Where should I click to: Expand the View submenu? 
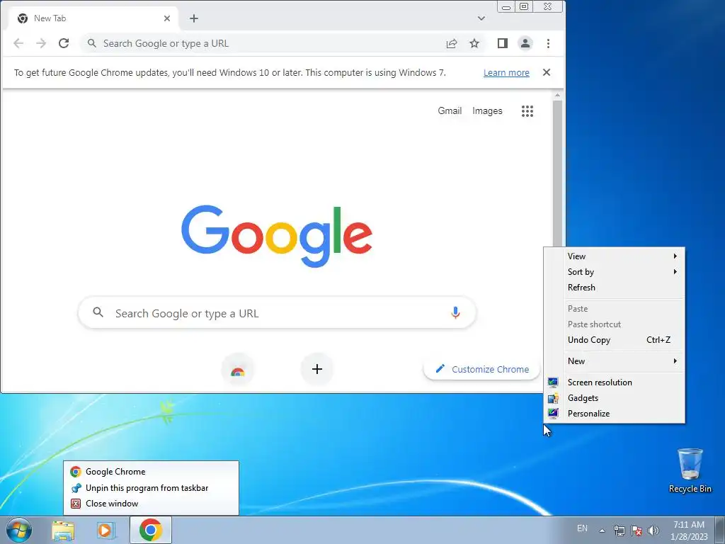click(615, 256)
